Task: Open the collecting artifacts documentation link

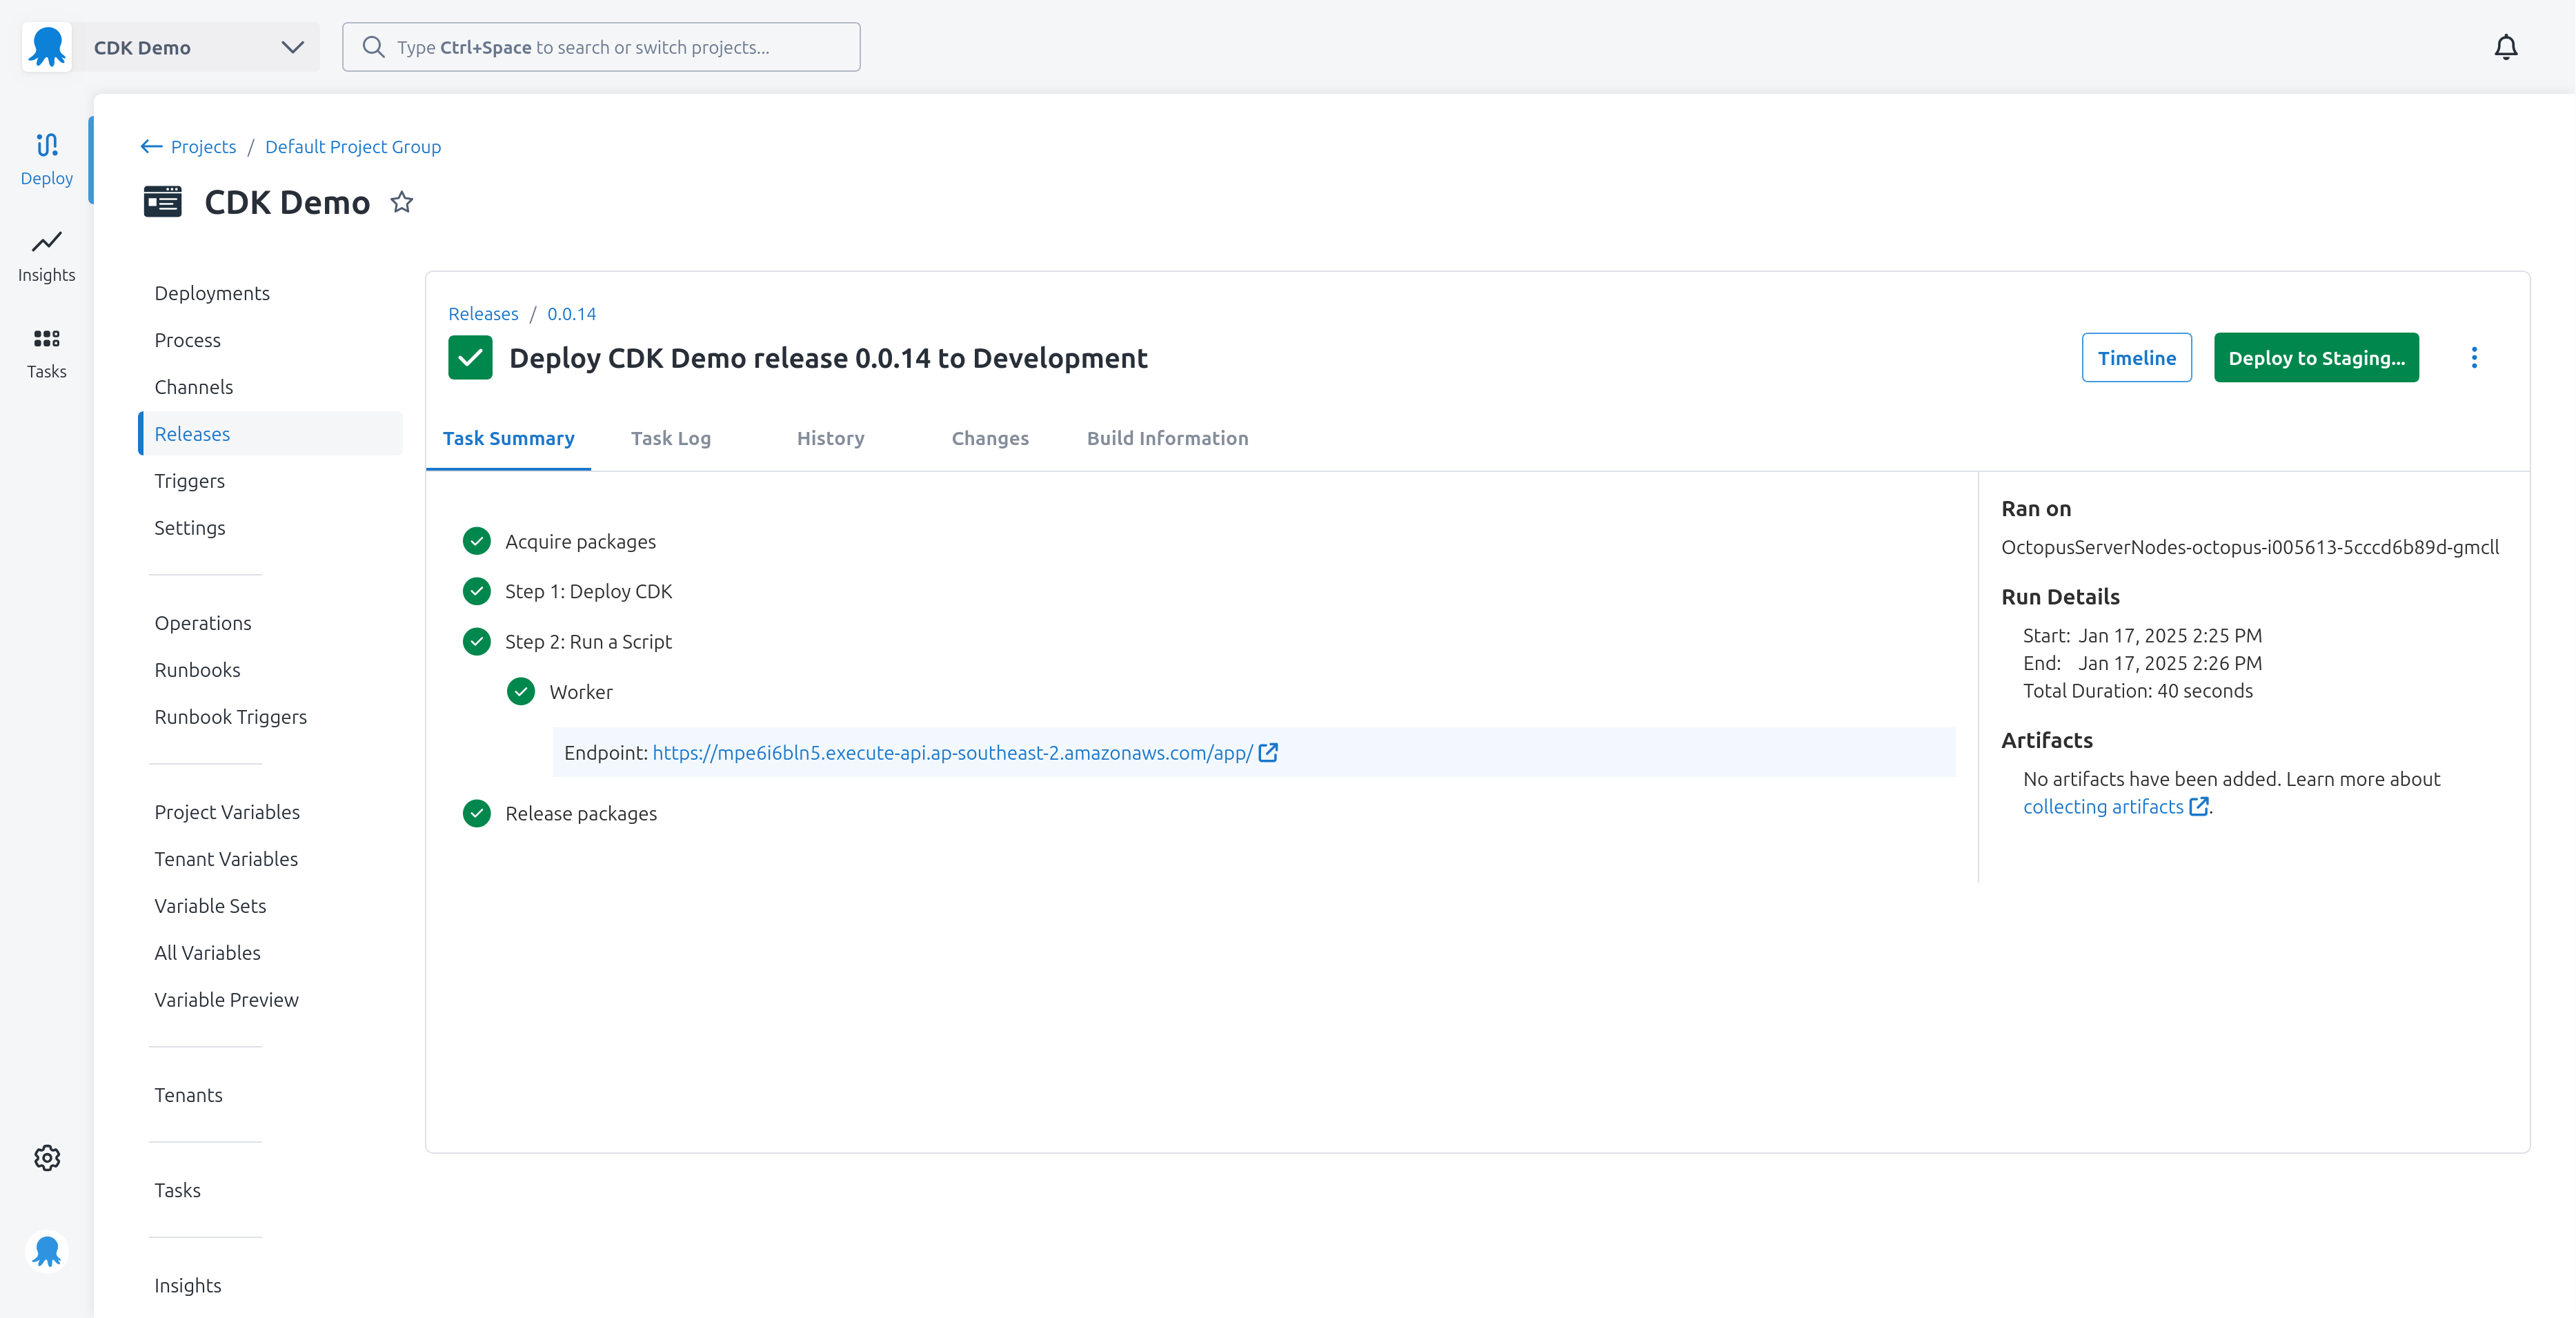Action: coord(2104,806)
